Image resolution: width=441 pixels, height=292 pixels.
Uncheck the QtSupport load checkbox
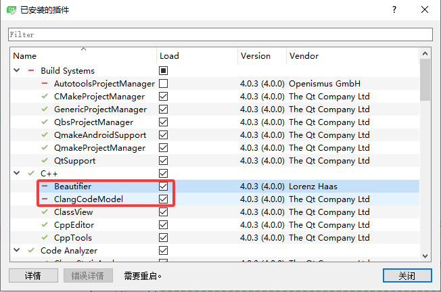point(163,160)
